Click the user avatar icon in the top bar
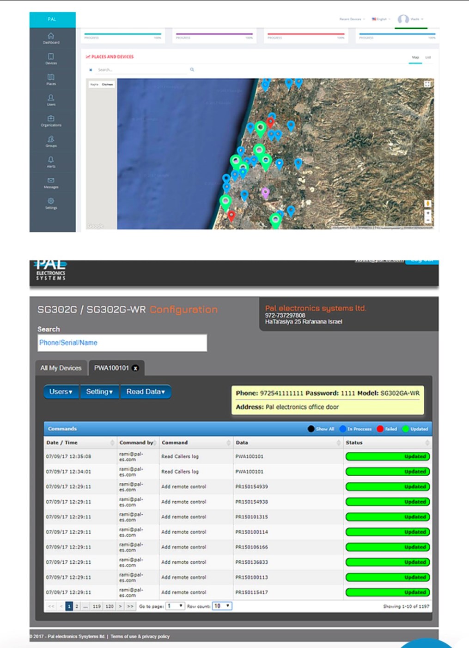The image size is (469, 648). point(403,19)
